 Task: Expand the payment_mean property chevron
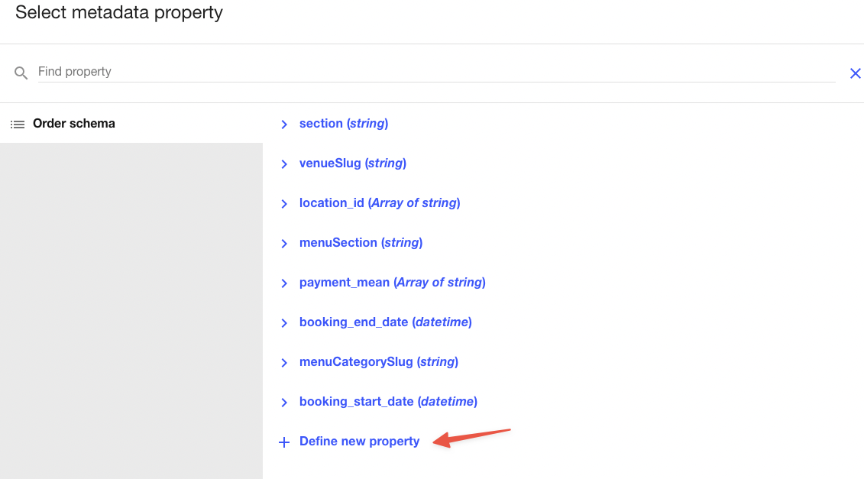[284, 283]
